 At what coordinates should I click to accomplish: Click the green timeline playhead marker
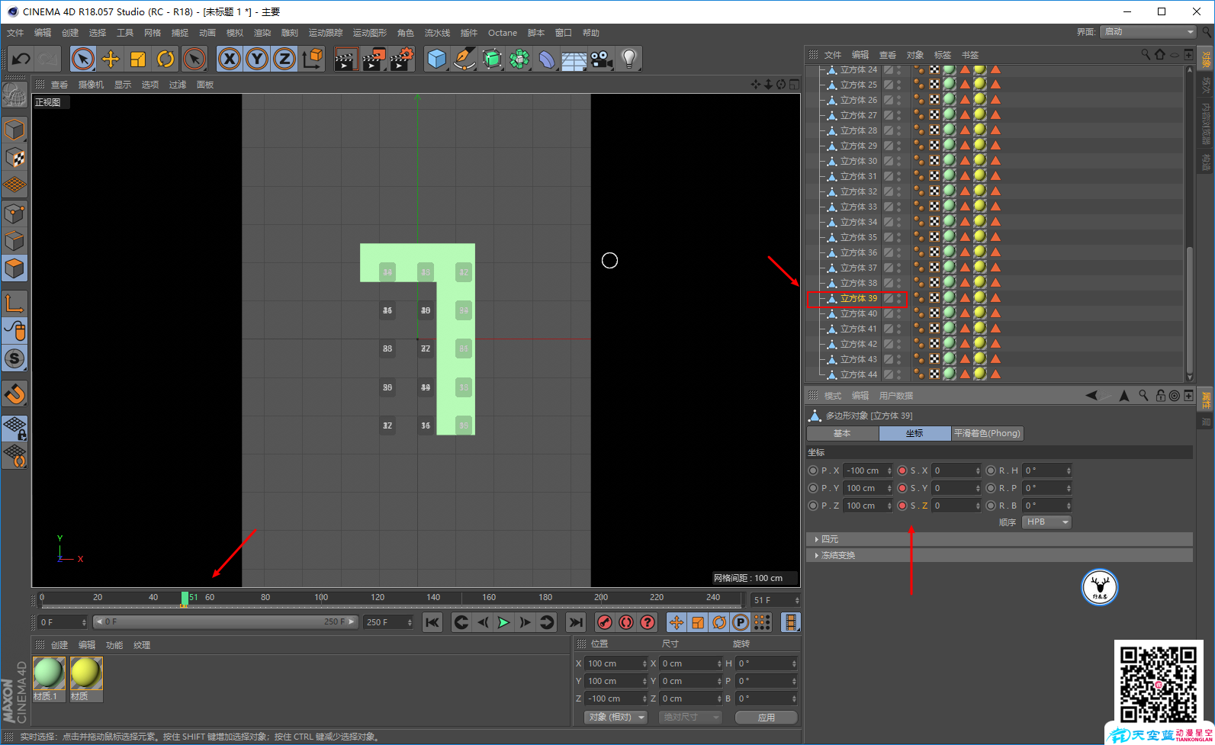coord(185,598)
